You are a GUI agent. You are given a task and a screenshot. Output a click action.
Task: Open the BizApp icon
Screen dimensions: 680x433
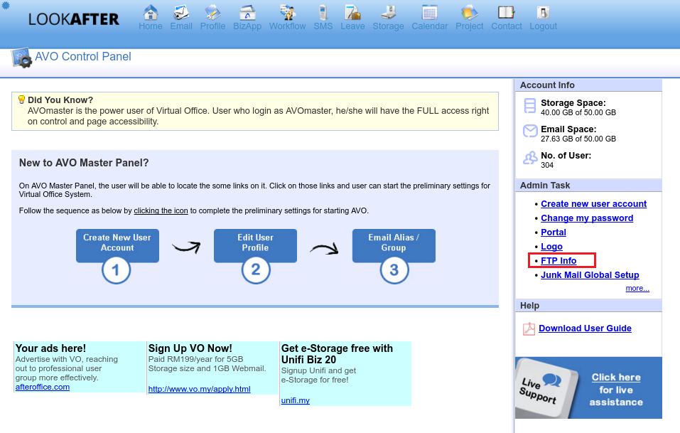pos(247,13)
